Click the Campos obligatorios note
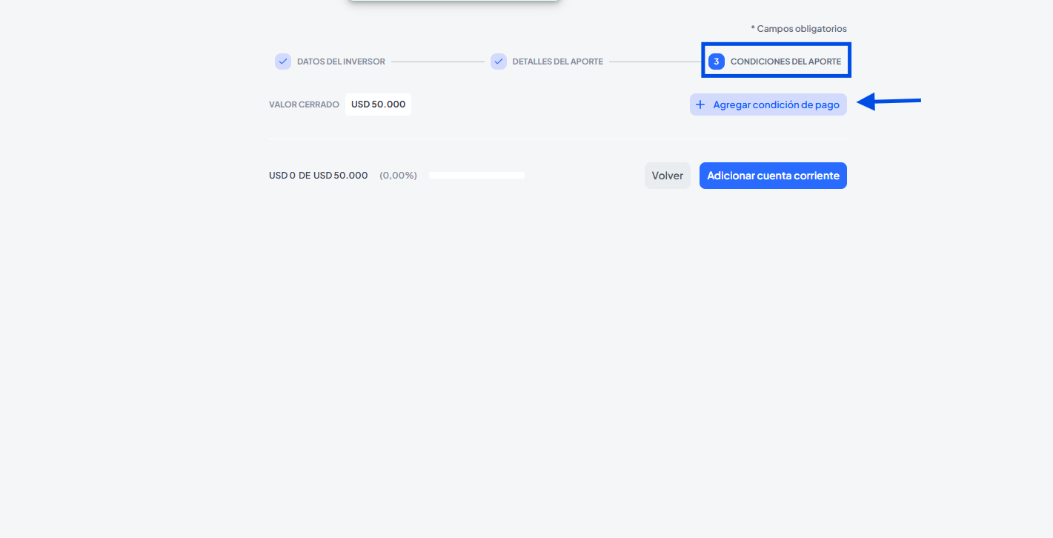1053x538 pixels. coord(799,29)
